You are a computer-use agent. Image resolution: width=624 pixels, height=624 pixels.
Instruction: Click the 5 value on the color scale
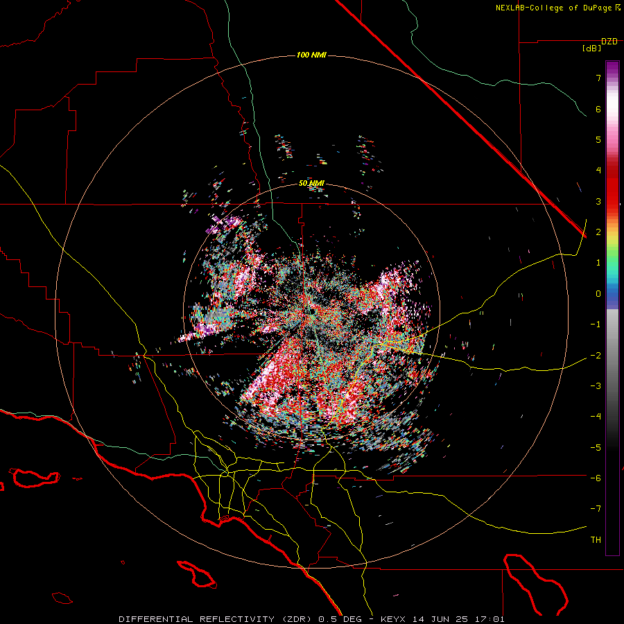(x=598, y=139)
